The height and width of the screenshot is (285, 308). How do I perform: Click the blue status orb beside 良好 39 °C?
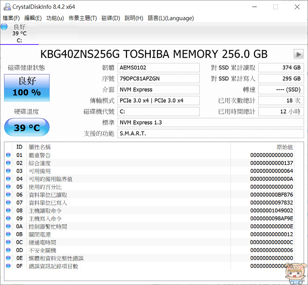[4, 27]
